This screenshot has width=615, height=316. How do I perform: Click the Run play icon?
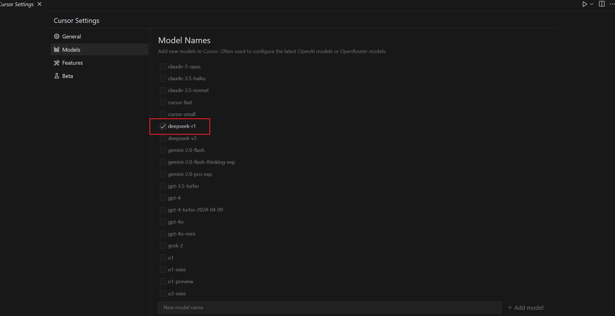584,4
